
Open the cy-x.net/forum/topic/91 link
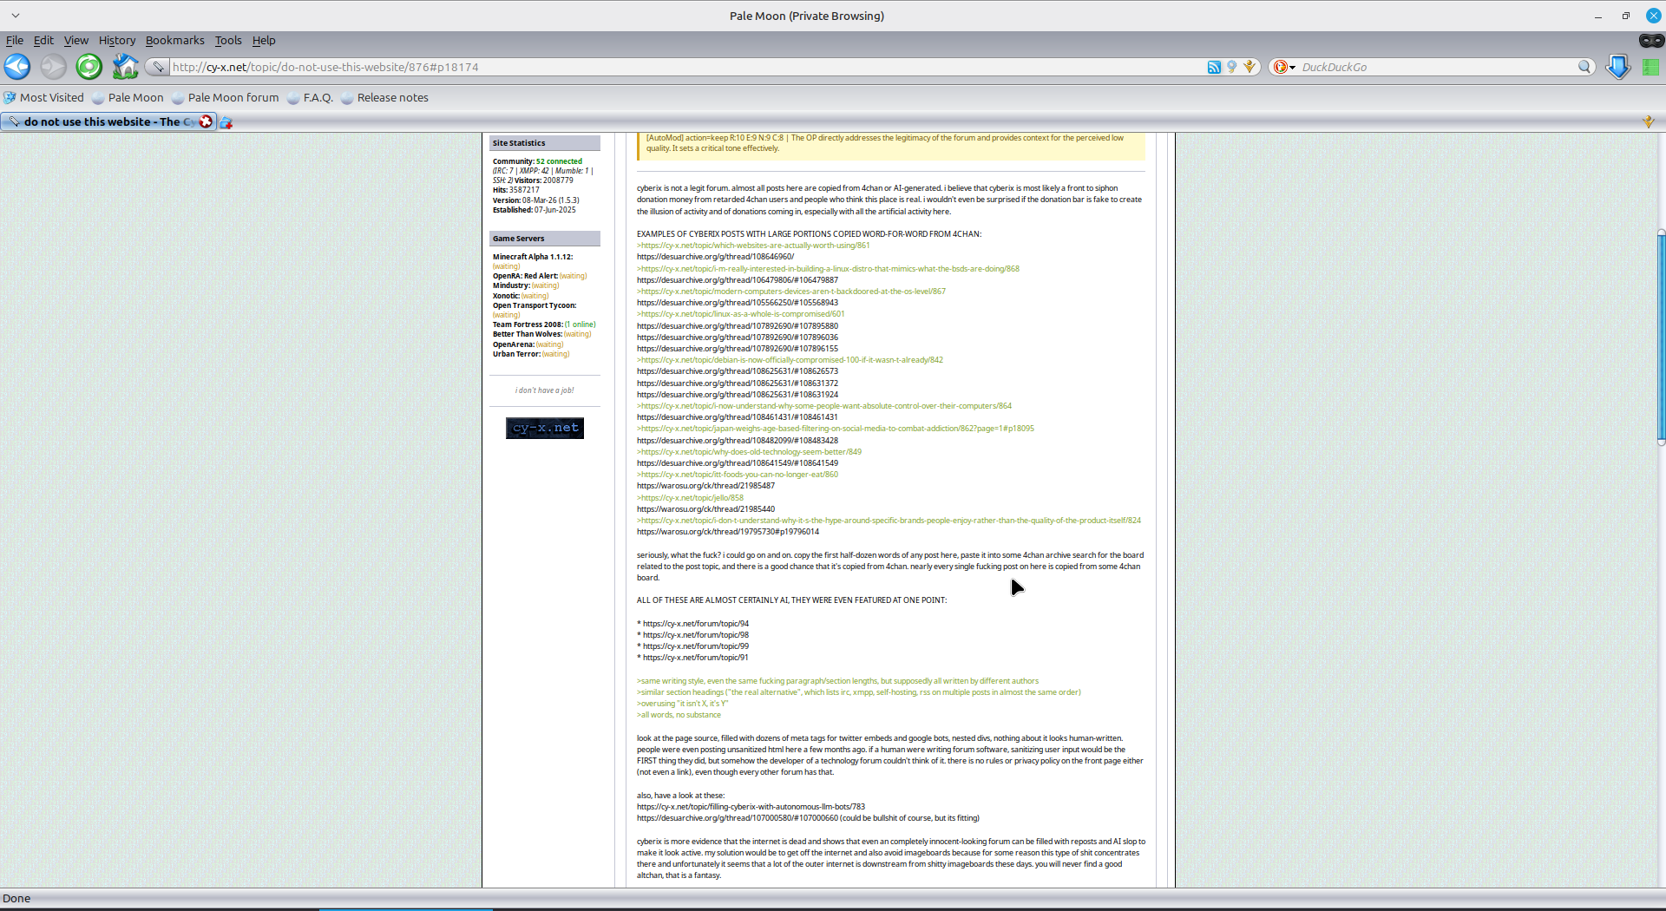[x=696, y=658]
